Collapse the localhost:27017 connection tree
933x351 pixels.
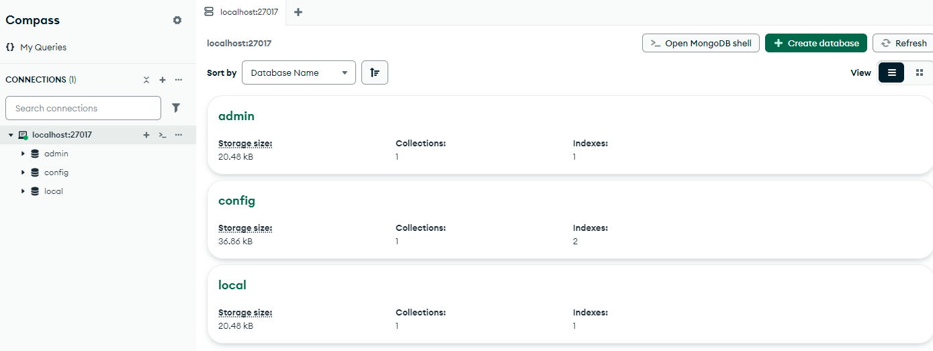pyautogui.click(x=11, y=135)
